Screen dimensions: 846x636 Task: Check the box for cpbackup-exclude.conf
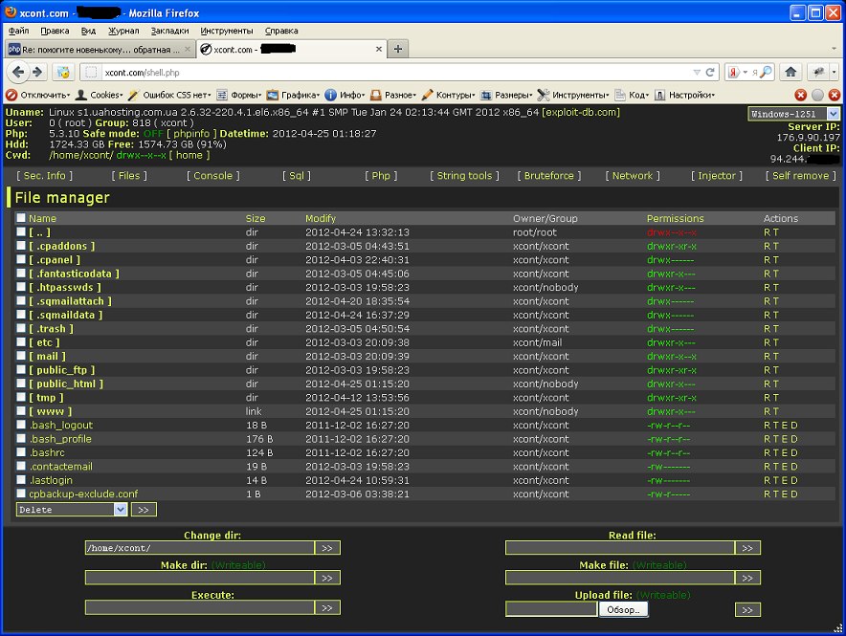(21, 493)
